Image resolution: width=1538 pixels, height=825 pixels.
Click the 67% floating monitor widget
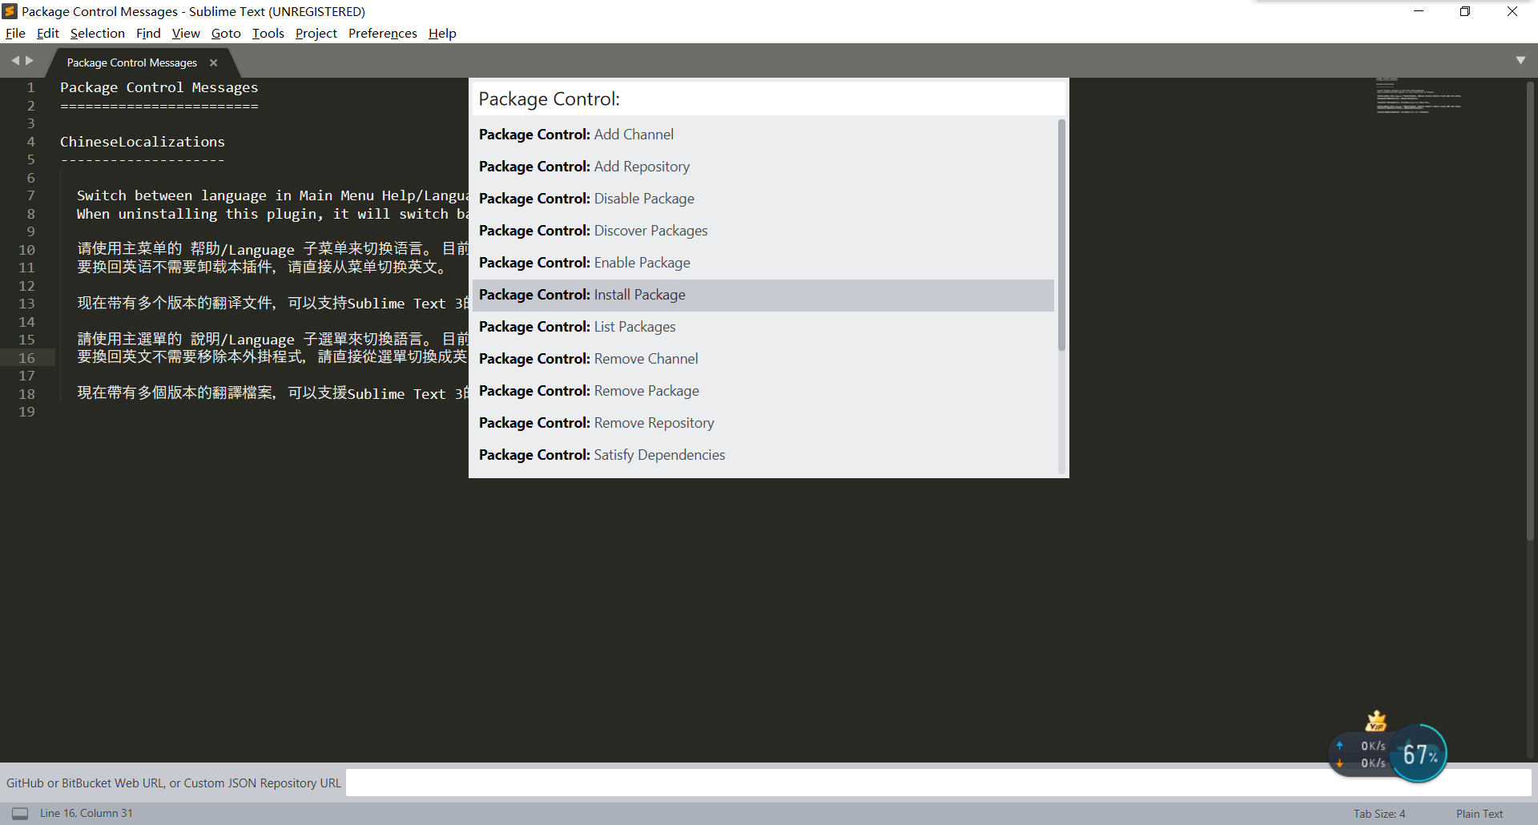1419,754
